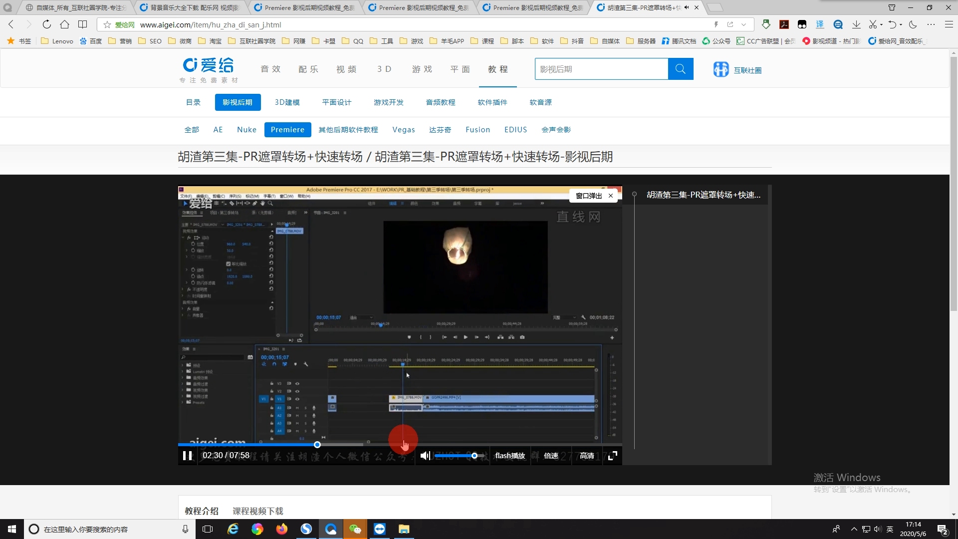Select the AE software filter

pyautogui.click(x=218, y=130)
